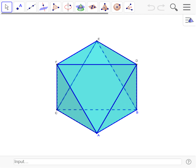Redo the last undone action

click(161, 7)
